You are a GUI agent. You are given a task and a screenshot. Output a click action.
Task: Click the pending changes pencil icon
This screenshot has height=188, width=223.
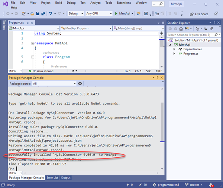tap(140, 185)
